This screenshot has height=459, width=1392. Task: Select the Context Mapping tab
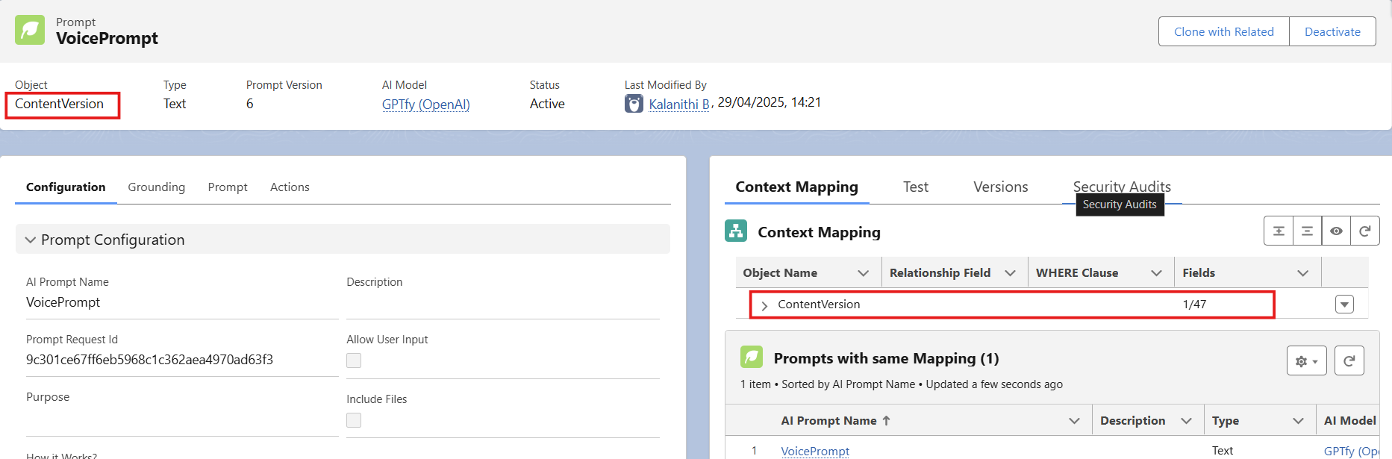point(796,187)
